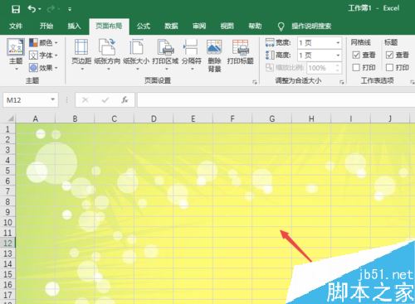Click the 效果 effects circle icon
The width and height of the screenshot is (415, 304).
[33, 68]
